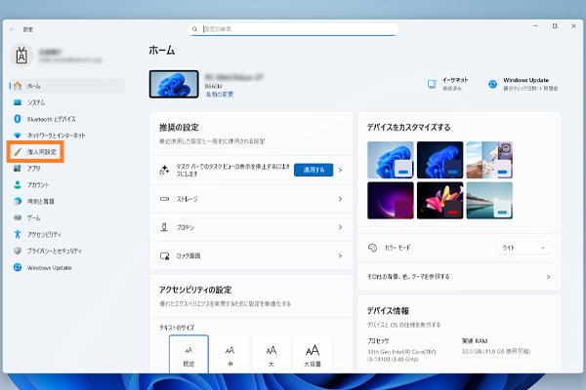Click the sparkle icon for task view suggestion
586x390 pixels.
pyautogui.click(x=164, y=171)
